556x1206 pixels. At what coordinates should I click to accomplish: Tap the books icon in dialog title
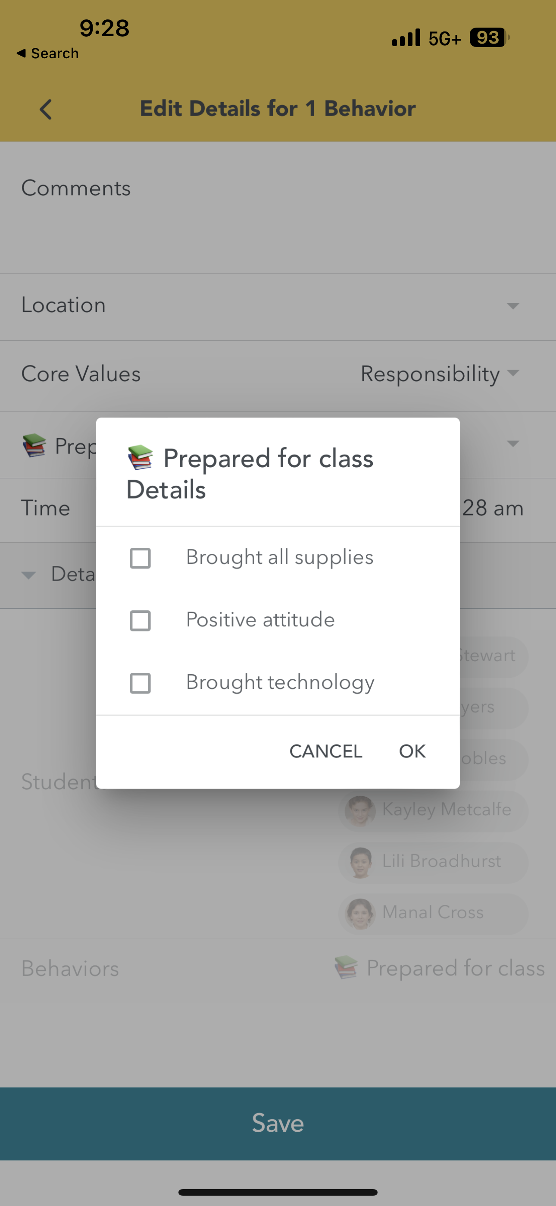141,457
